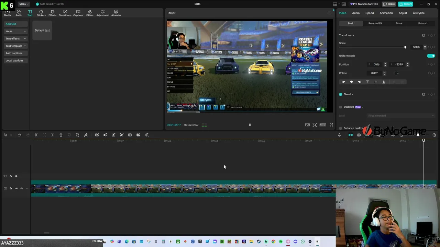Viewport: 440px width, 247px height.
Task: Enable the Enhance quality checkbox
Action: 341,128
